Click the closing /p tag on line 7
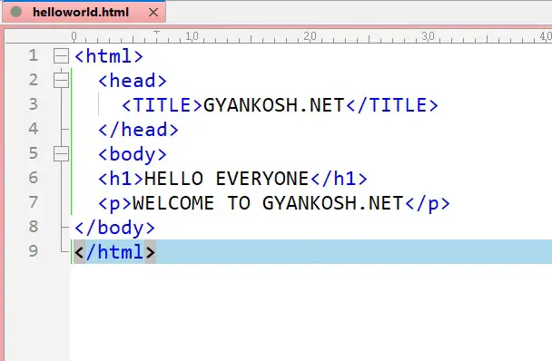Viewport: 552px width, 361px height. (x=428, y=203)
